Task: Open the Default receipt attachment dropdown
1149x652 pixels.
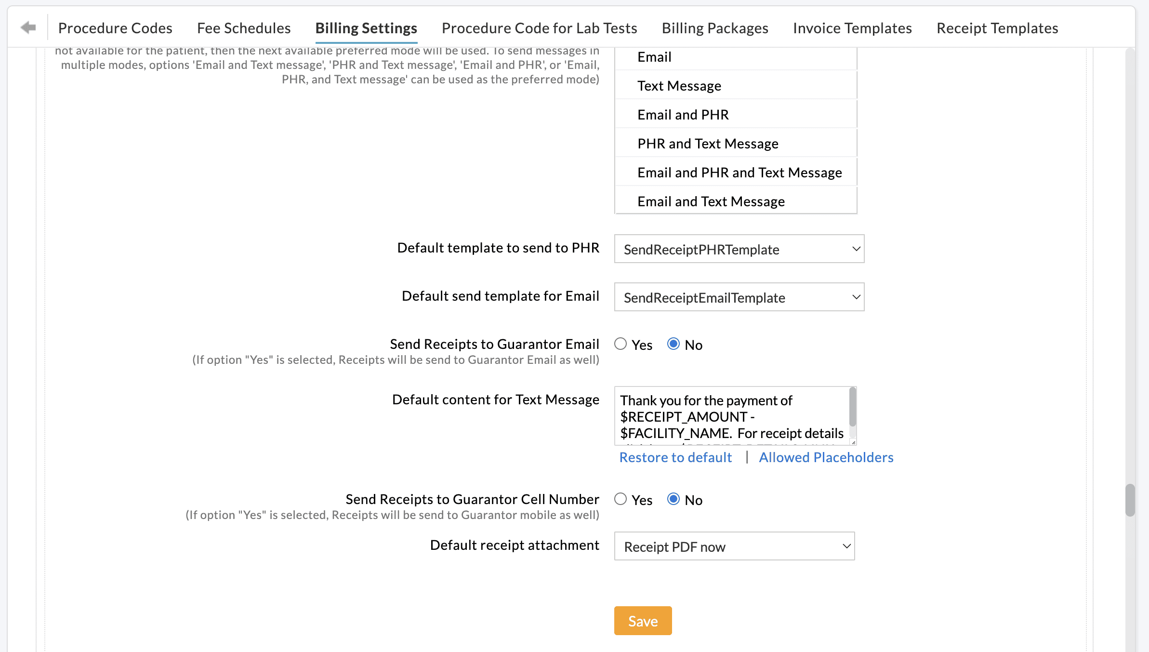Action: (x=733, y=546)
